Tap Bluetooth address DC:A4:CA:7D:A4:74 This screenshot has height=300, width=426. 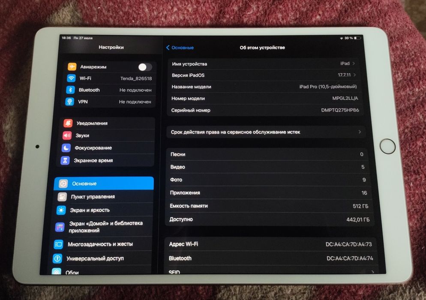click(x=350, y=258)
